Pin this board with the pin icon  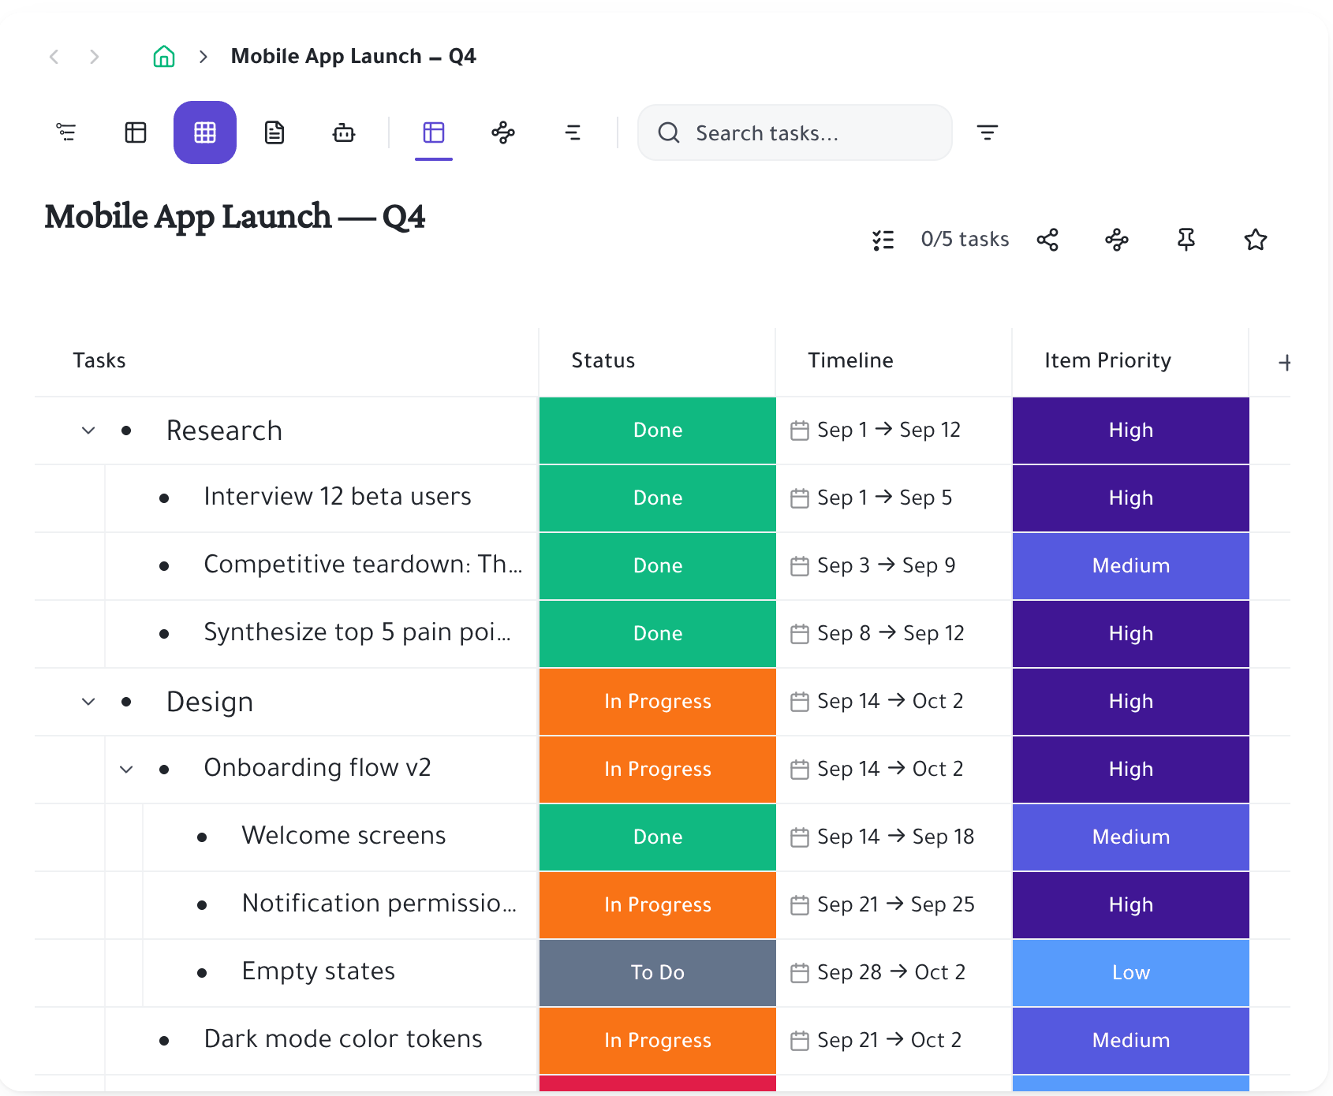(x=1186, y=240)
